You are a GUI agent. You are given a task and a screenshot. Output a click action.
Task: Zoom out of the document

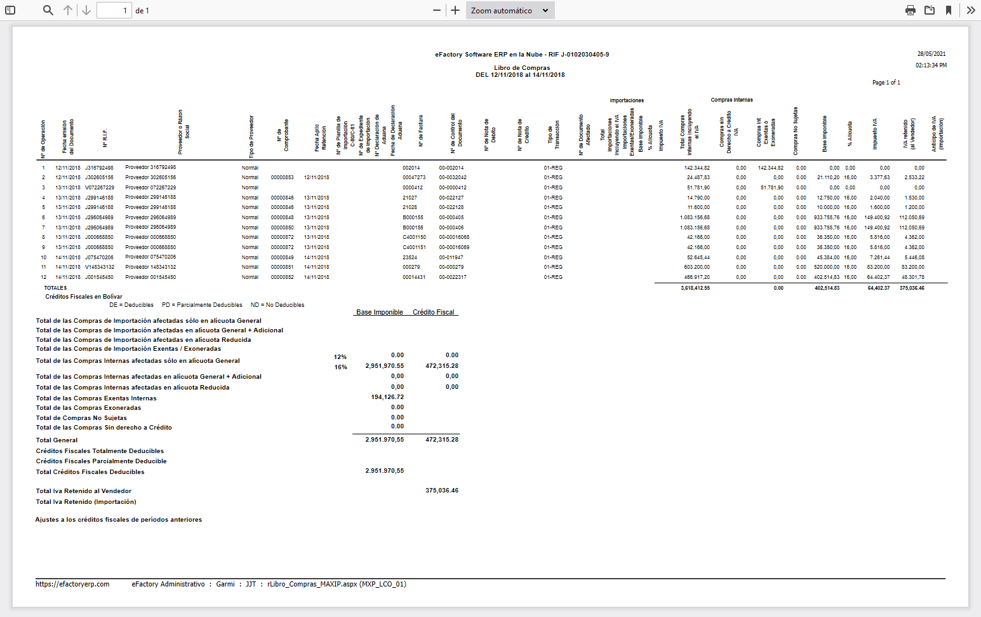[x=436, y=10]
